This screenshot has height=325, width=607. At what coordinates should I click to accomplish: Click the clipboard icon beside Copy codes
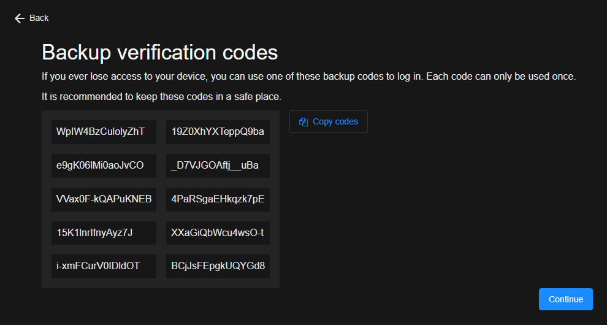coord(303,122)
